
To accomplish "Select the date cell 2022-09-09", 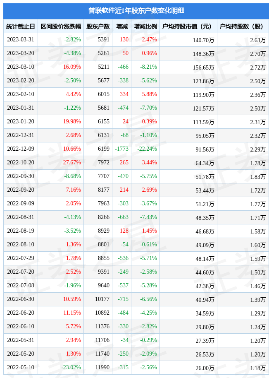I will (x=21, y=203).
